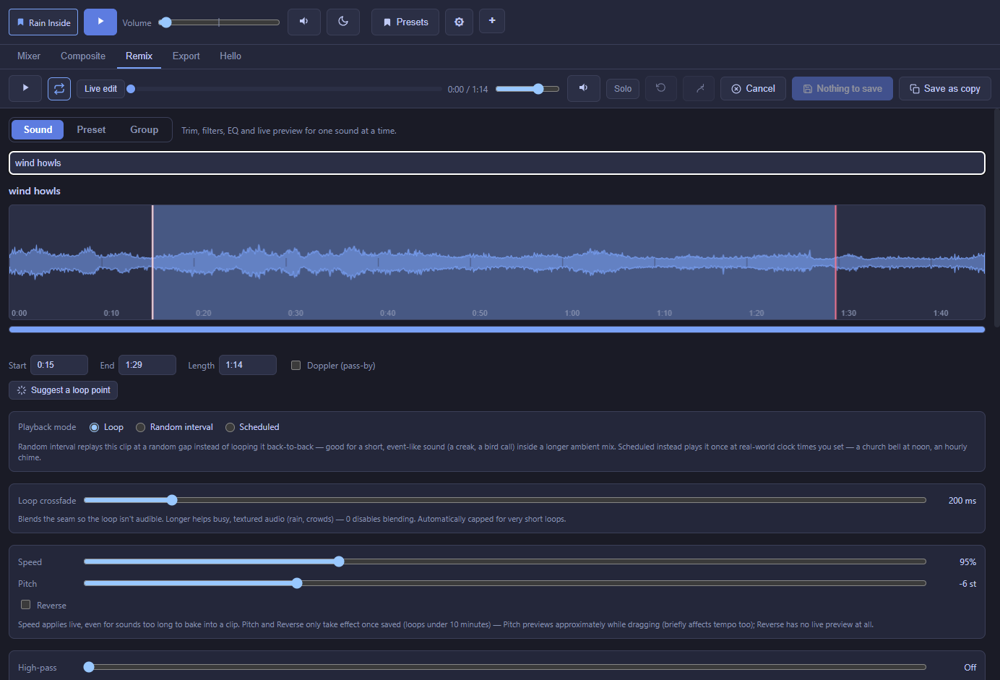Mute the master volume speaker icon

click(304, 22)
